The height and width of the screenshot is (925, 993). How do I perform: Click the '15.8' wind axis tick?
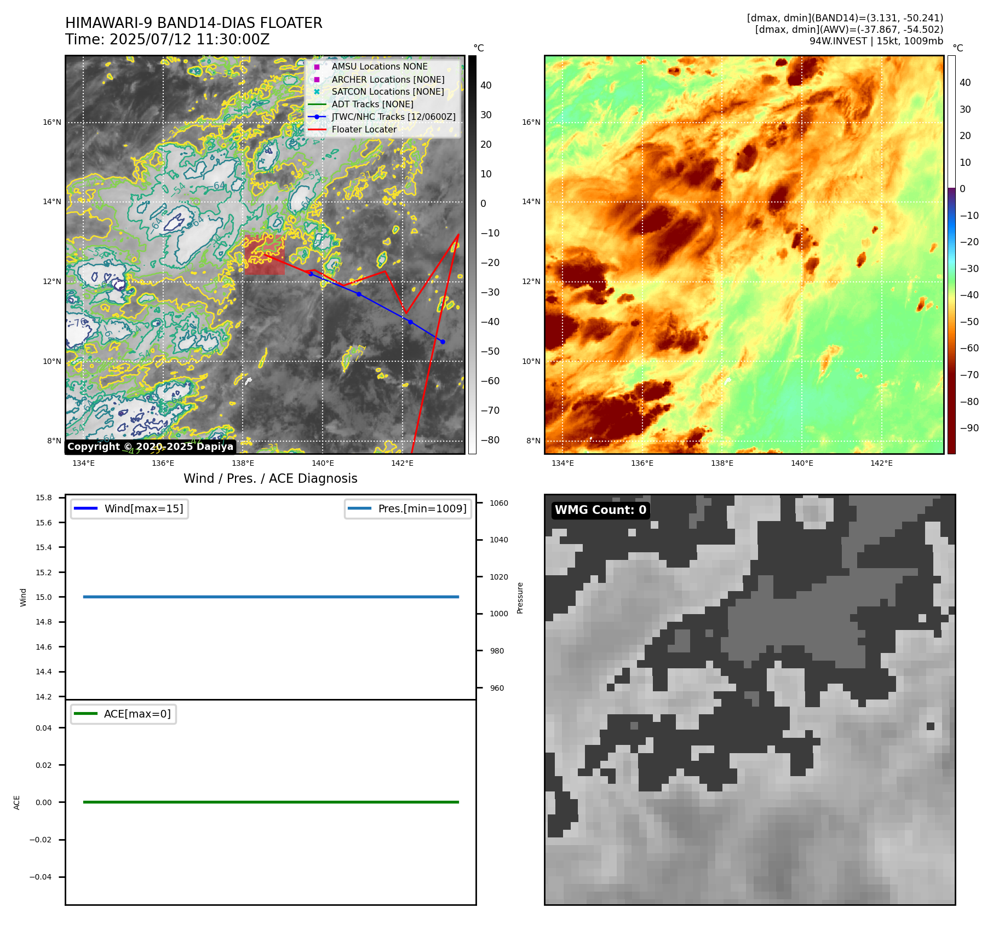pos(44,498)
